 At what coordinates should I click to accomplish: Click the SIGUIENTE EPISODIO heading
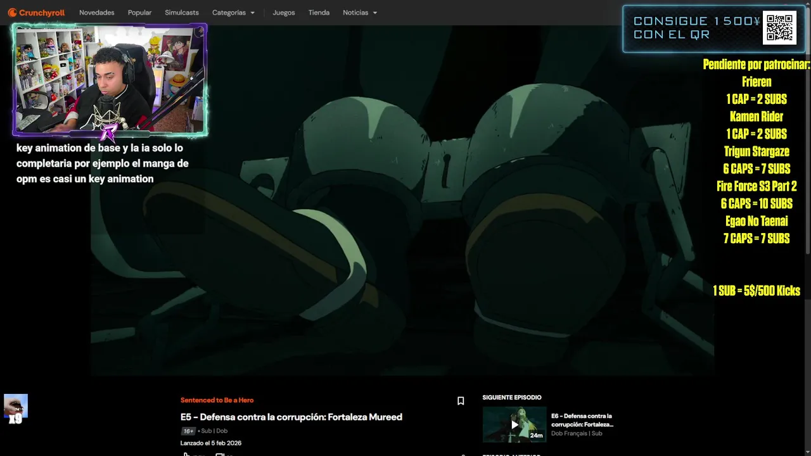(x=512, y=398)
